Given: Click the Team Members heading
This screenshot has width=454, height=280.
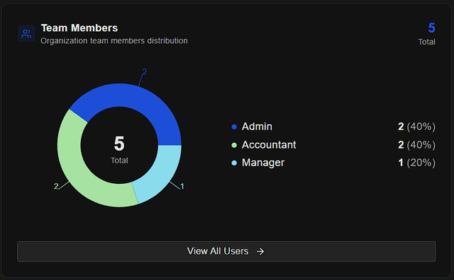Looking at the screenshot, I should (x=79, y=28).
